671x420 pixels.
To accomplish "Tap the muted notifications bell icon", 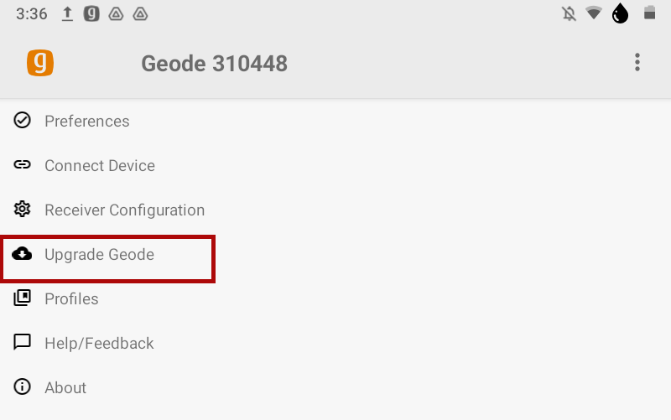I will [570, 14].
